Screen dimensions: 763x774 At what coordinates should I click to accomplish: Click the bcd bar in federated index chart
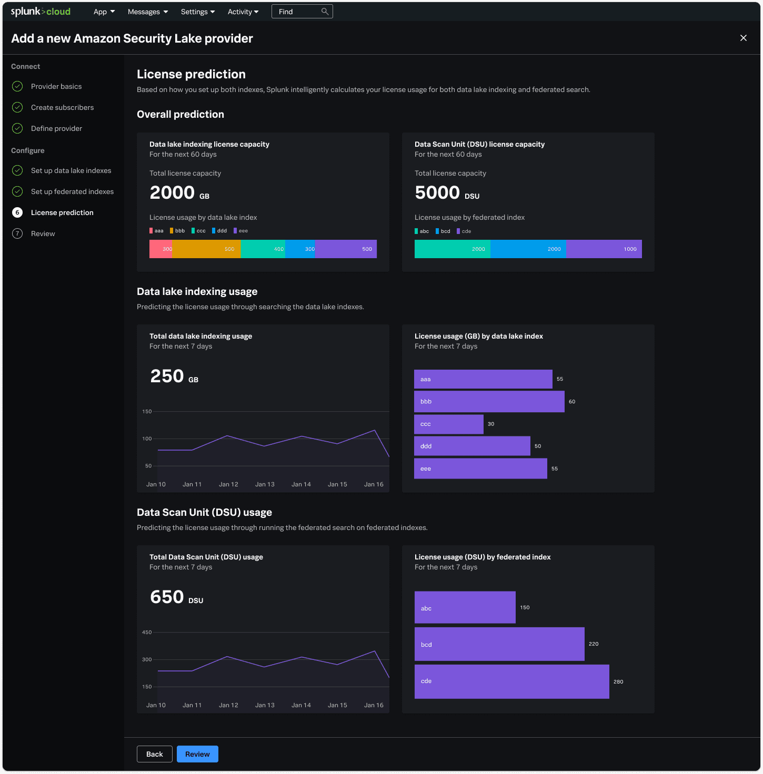(499, 644)
